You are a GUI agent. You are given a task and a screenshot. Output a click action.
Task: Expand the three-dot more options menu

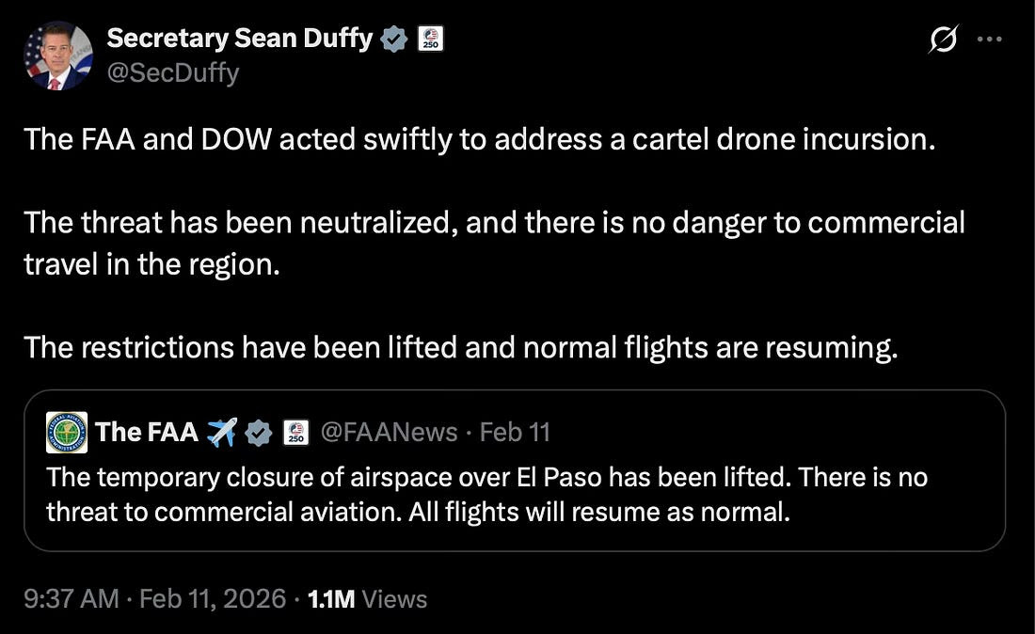[990, 40]
